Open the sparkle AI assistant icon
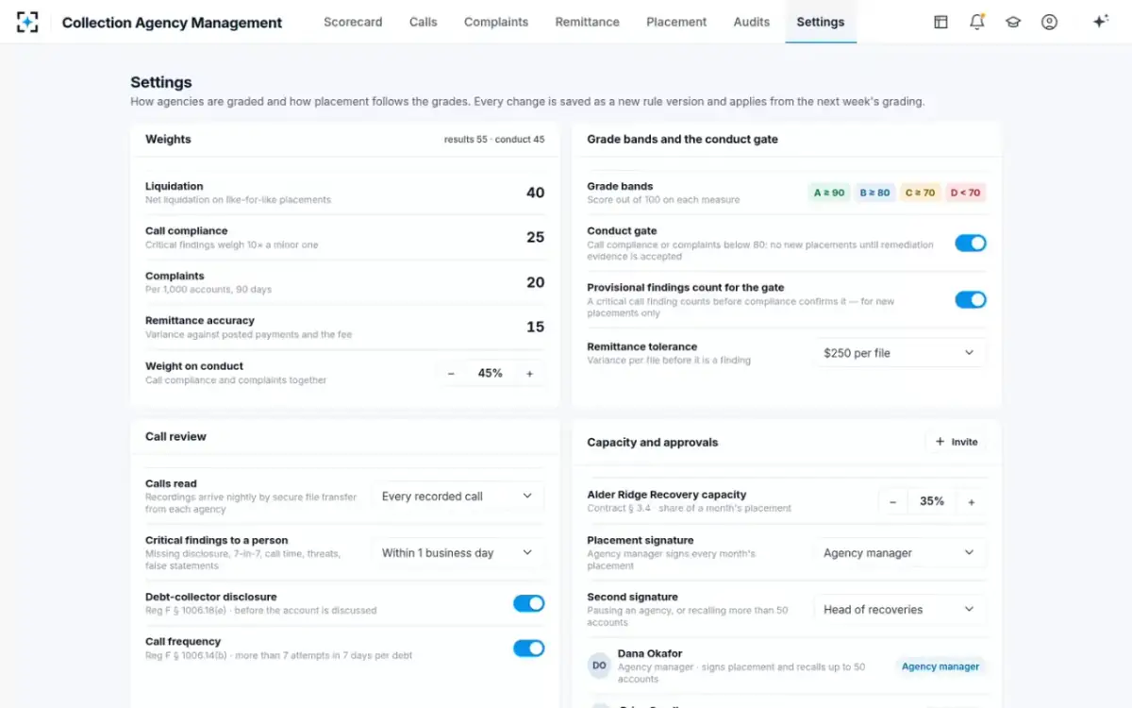The height and width of the screenshot is (708, 1132). pos(1100,22)
